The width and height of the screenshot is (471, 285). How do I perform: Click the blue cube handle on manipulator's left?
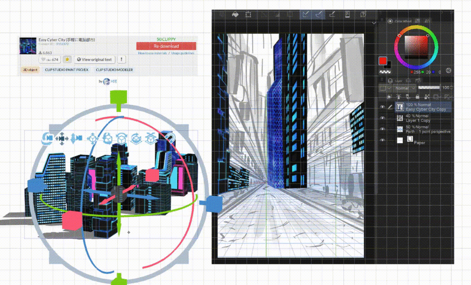pyautogui.click(x=36, y=185)
